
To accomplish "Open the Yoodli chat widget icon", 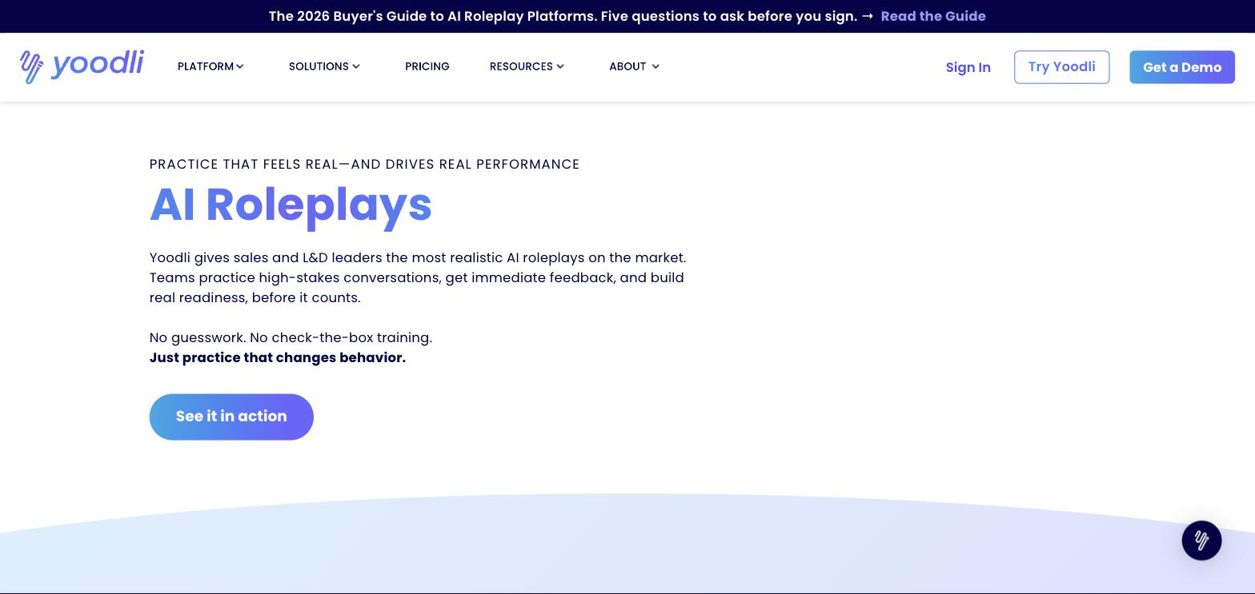I will pos(1201,540).
